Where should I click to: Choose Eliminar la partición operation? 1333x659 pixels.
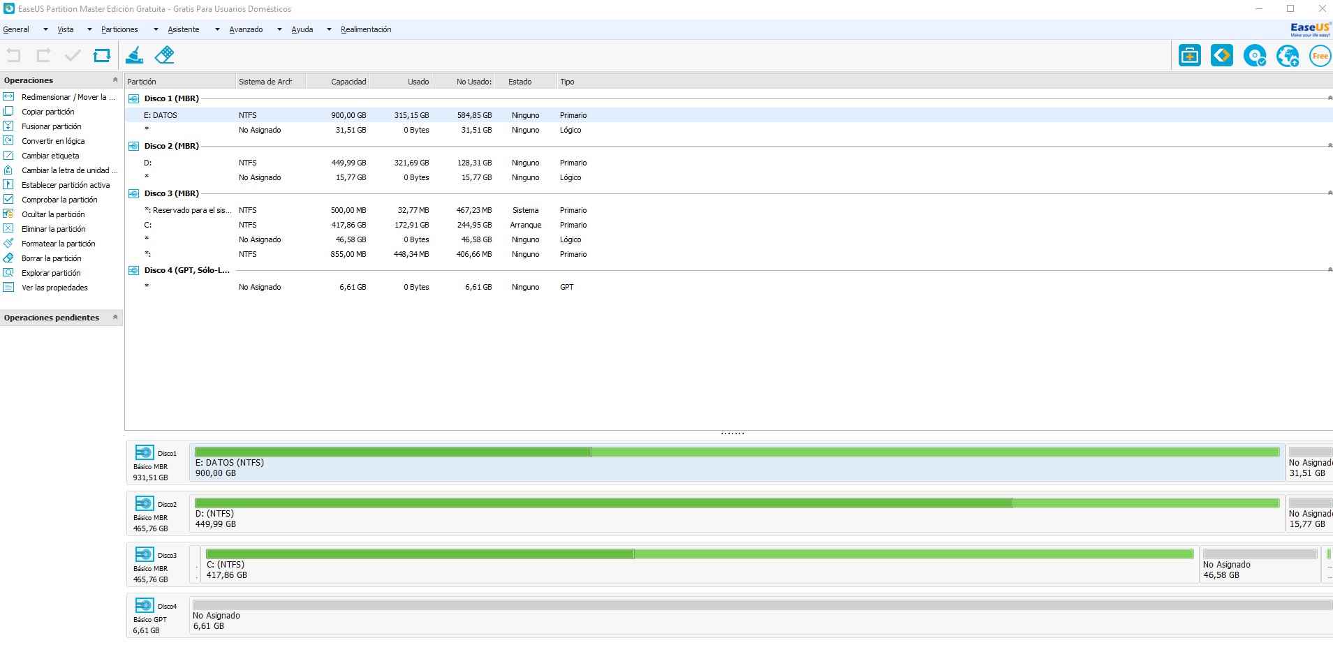pyautogui.click(x=53, y=229)
